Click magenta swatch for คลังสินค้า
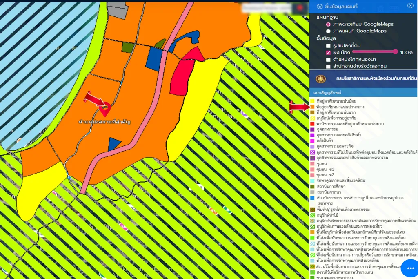Screen dimensions: 418x279 coord(312,141)
